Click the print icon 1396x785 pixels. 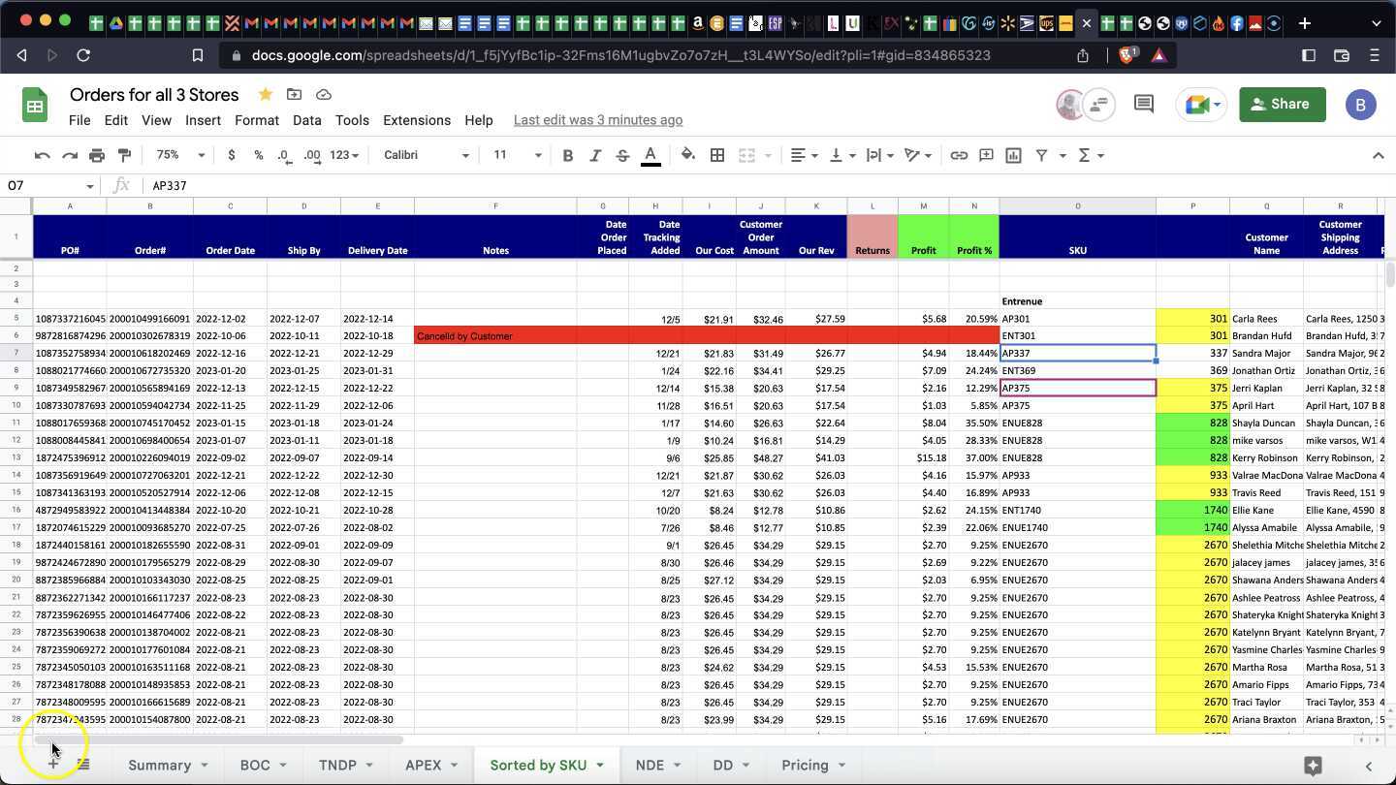(x=97, y=155)
